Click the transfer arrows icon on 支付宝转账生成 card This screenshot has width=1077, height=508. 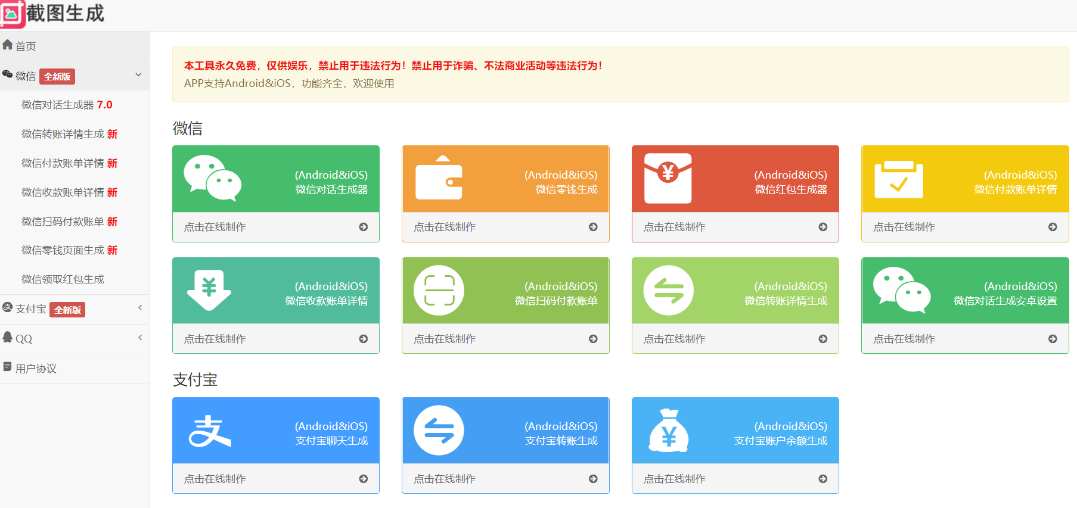click(x=439, y=430)
